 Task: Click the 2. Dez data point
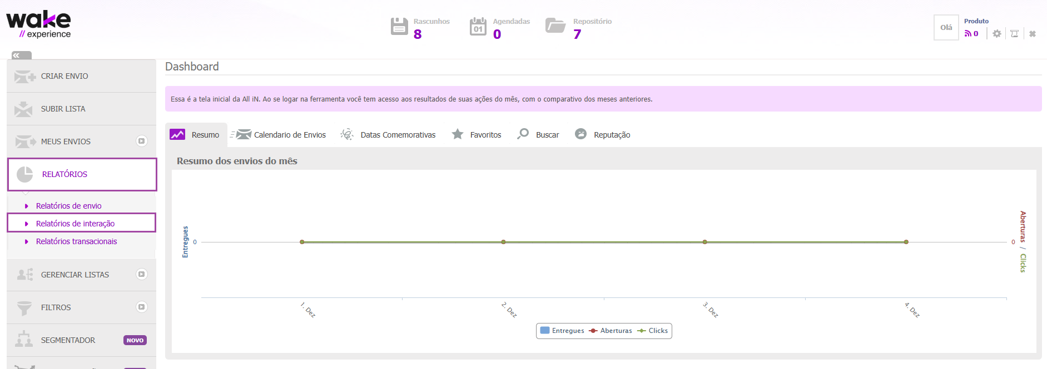503,242
